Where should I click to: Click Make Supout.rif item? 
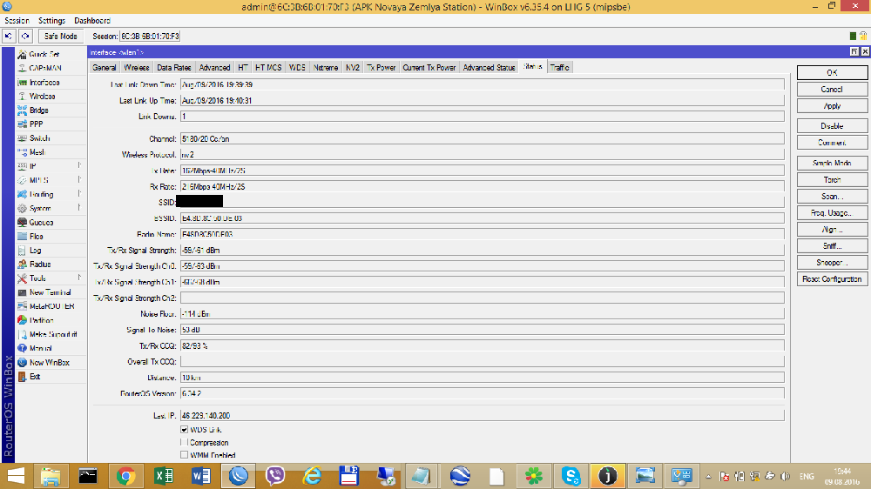(x=53, y=334)
